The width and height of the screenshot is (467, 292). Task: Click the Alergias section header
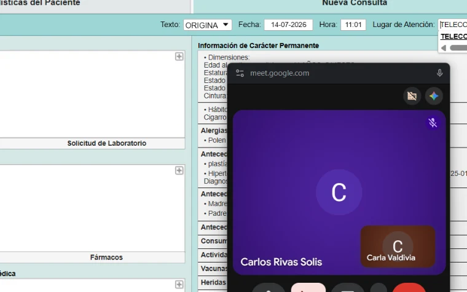click(214, 130)
